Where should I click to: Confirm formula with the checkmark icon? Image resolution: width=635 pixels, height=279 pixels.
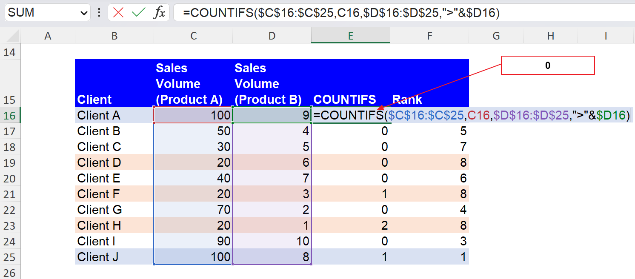pos(138,13)
